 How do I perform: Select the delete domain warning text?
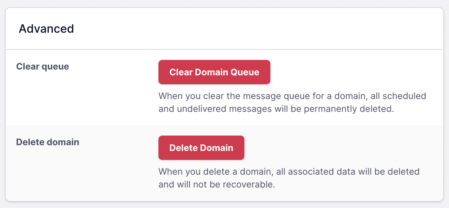click(289, 178)
